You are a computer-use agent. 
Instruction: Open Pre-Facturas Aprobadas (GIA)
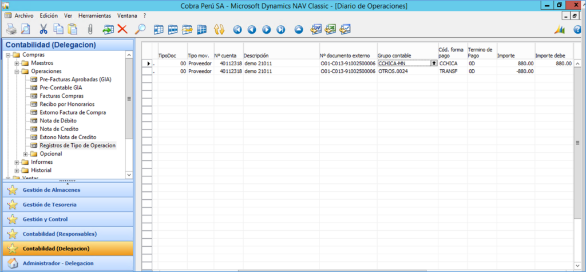tap(76, 80)
